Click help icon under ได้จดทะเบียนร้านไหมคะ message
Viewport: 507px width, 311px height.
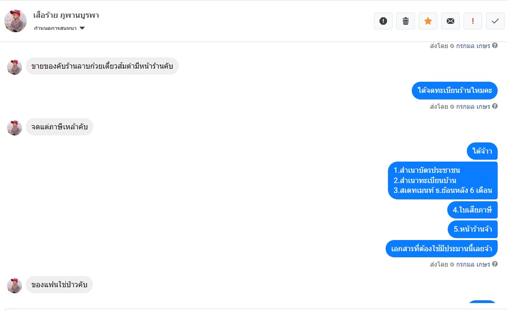point(495,106)
